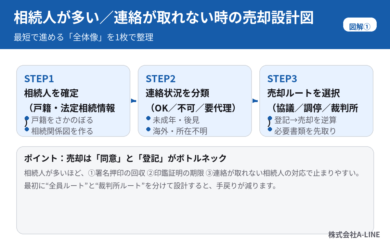Click the 売却ルートを選択 title text
The width and height of the screenshot is (390, 247).
click(x=304, y=93)
